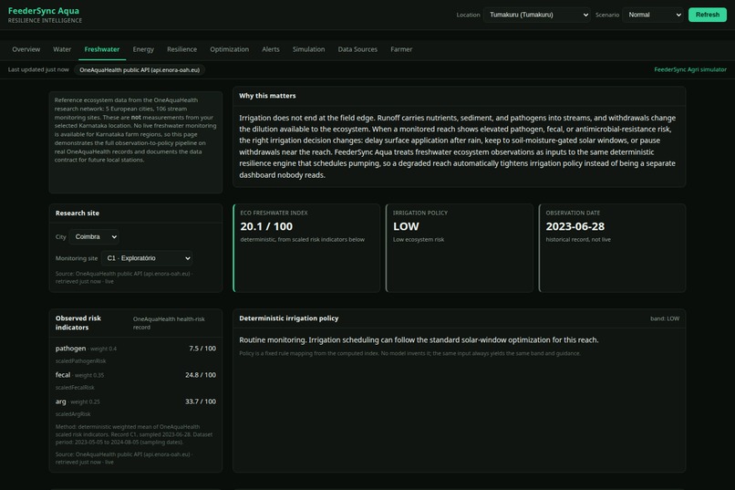Expand the City dropdown showing Coimbra
Viewport: 735px width, 490px height.
94,237
